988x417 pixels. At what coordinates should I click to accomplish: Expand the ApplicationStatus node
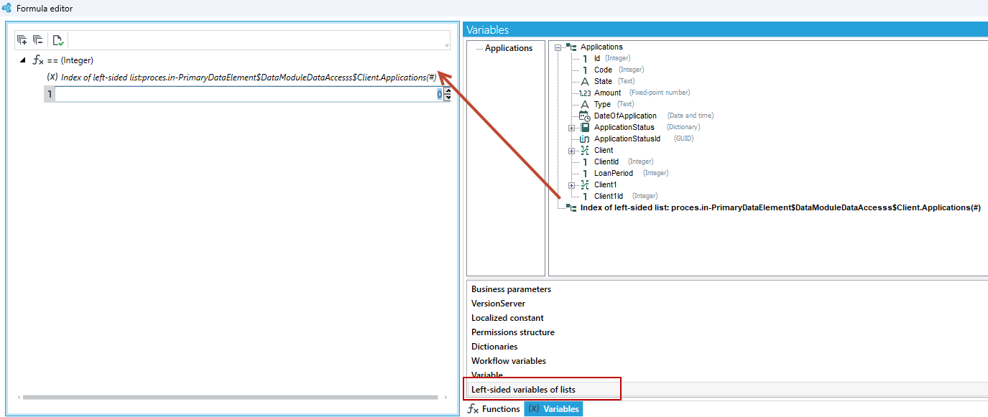[572, 128]
